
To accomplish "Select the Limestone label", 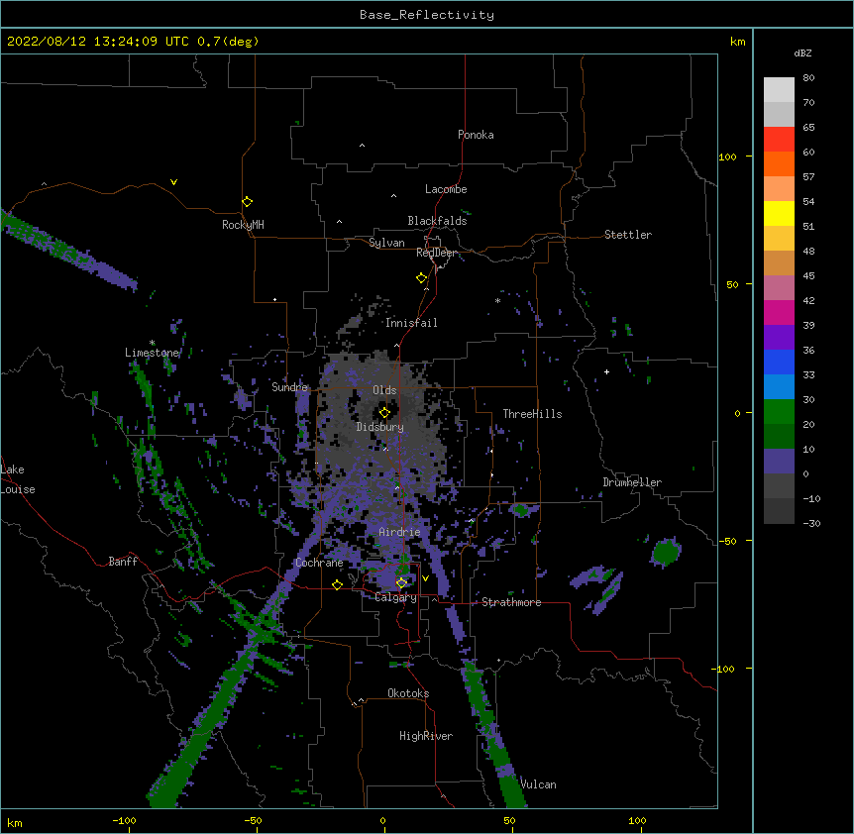I will pyautogui.click(x=152, y=353).
